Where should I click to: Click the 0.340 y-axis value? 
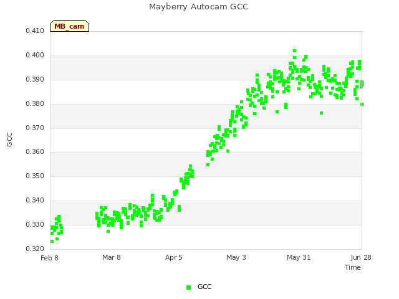point(35,201)
